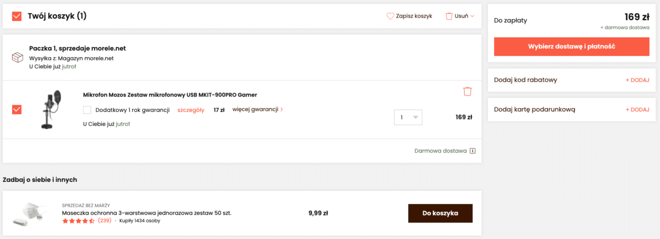Screen dimensions: 660x239
Task: Uncheck the microphone product checkbox
Action: point(16,110)
